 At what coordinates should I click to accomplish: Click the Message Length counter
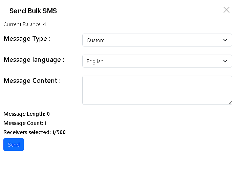(26, 114)
